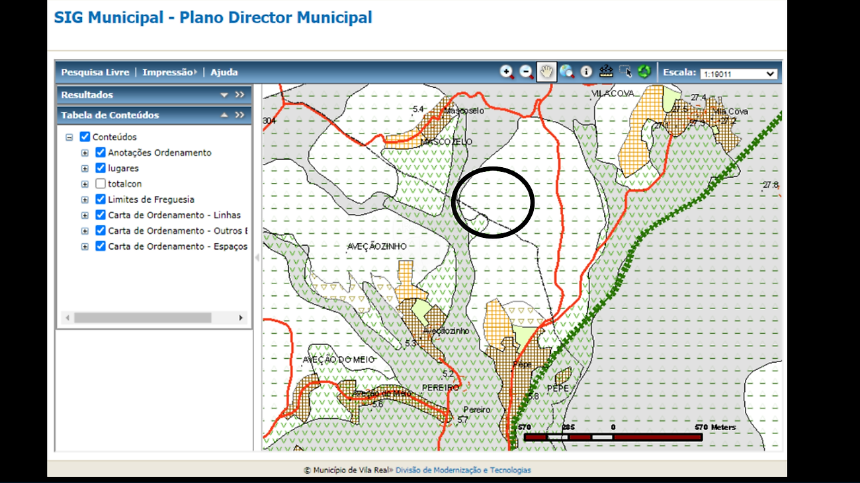860x483 pixels.
Task: Click the layer tree horizontal scrollbar thumb
Action: point(142,318)
